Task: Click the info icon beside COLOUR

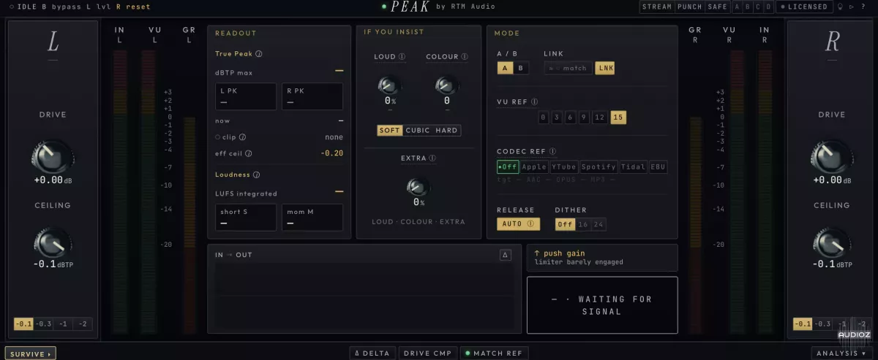Action: 465,56
